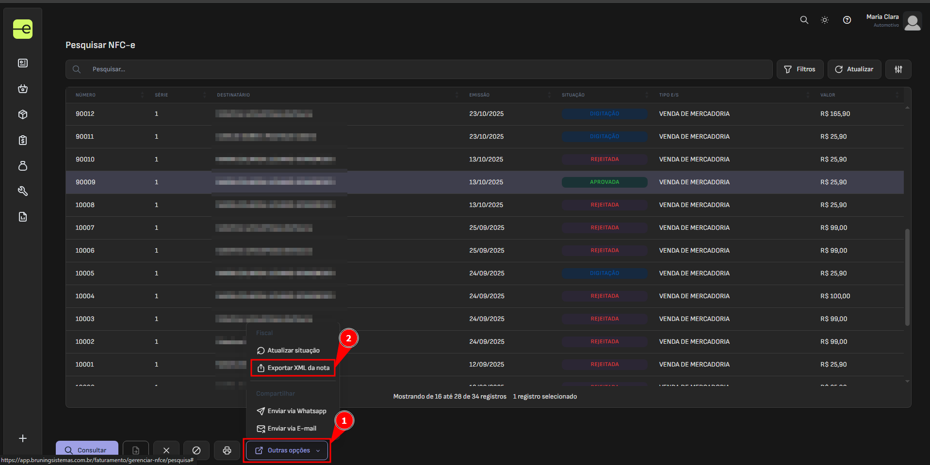Choose Enviar via Whatsapp option
930x465 pixels.
pos(292,411)
